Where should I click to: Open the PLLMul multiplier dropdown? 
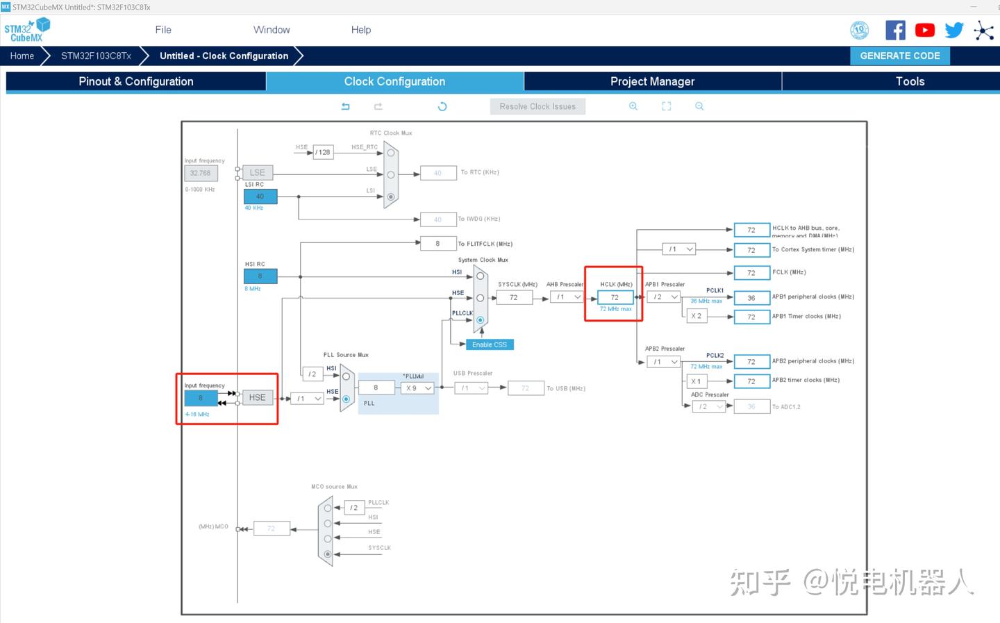pyautogui.click(x=417, y=388)
